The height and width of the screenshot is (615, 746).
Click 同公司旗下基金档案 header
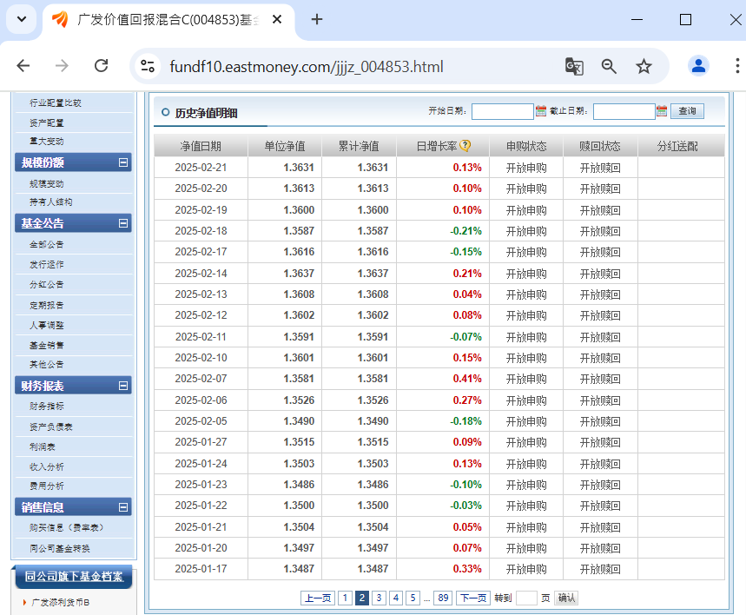pos(74,577)
